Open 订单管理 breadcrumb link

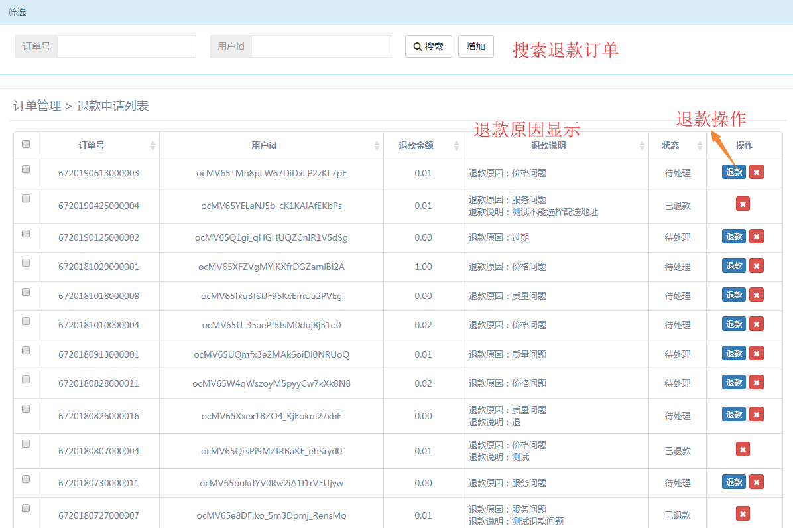(x=37, y=106)
